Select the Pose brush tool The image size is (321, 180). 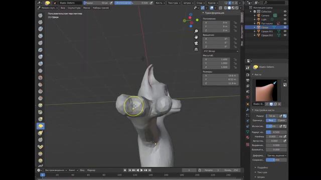[x=40, y=146]
